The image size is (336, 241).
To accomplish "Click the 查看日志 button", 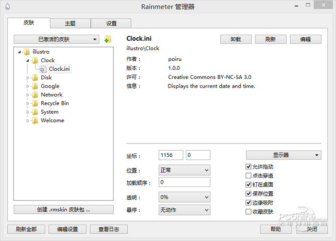I will point(108,229).
